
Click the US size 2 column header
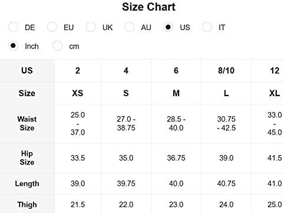coord(78,71)
